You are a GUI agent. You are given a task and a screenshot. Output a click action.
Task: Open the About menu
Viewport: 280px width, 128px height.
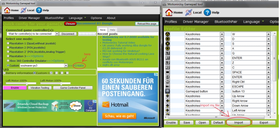coord(111,18)
